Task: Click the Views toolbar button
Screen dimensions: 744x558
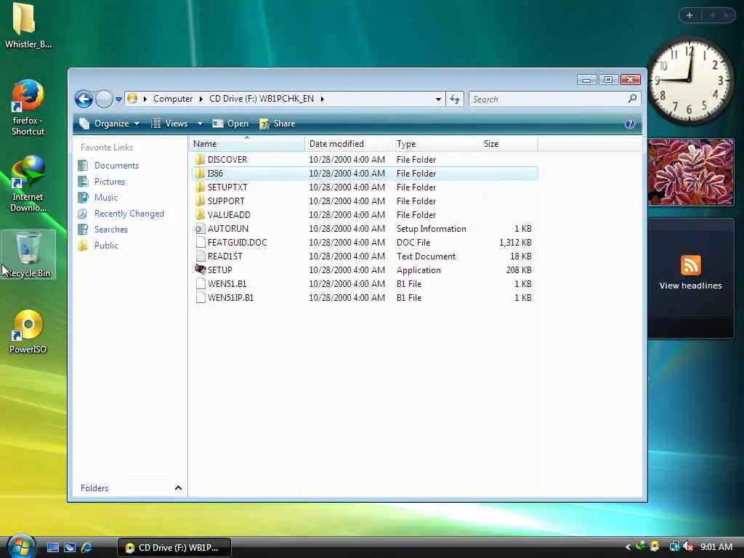Action: [x=169, y=124]
